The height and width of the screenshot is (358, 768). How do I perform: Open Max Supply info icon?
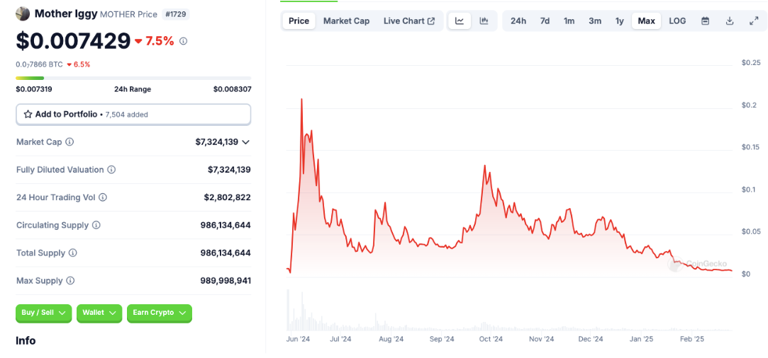point(70,281)
